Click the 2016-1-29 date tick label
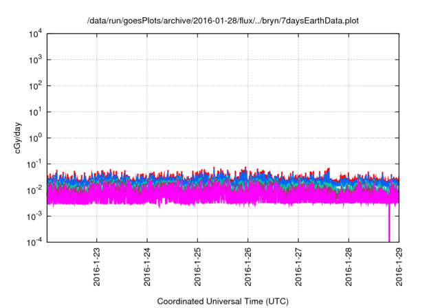Viewport: 440px width, 308px height. (x=399, y=267)
